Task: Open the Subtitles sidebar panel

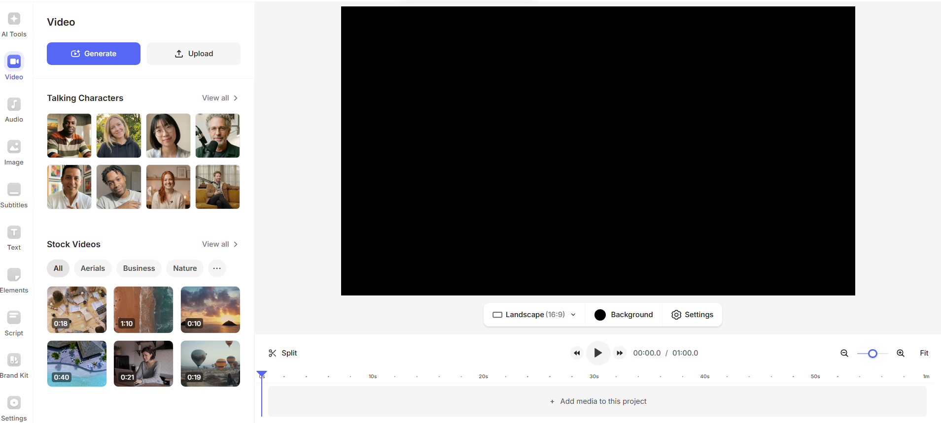Action: [x=14, y=195]
